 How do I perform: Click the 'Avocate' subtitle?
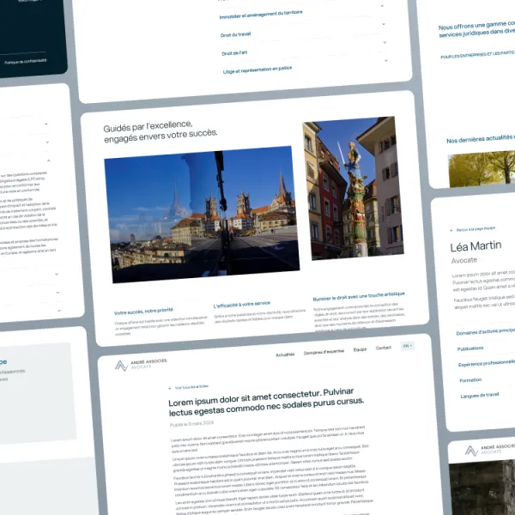tap(463, 260)
